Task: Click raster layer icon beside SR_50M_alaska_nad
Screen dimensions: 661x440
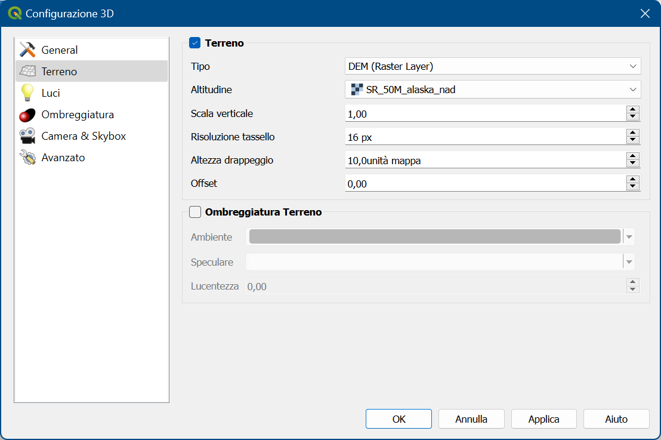Action: 357,90
